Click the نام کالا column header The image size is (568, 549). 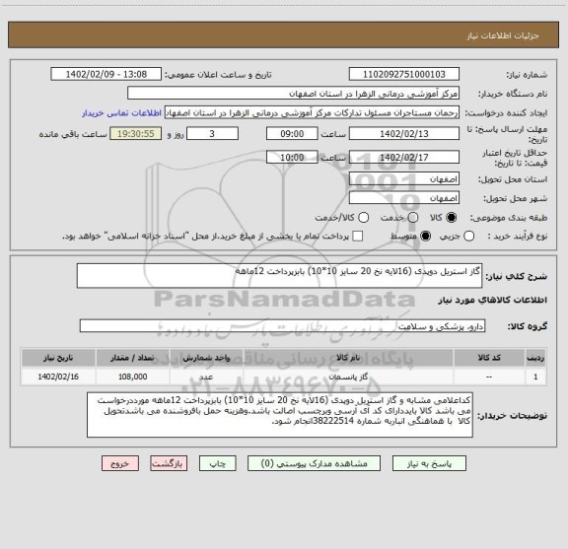[x=348, y=358]
